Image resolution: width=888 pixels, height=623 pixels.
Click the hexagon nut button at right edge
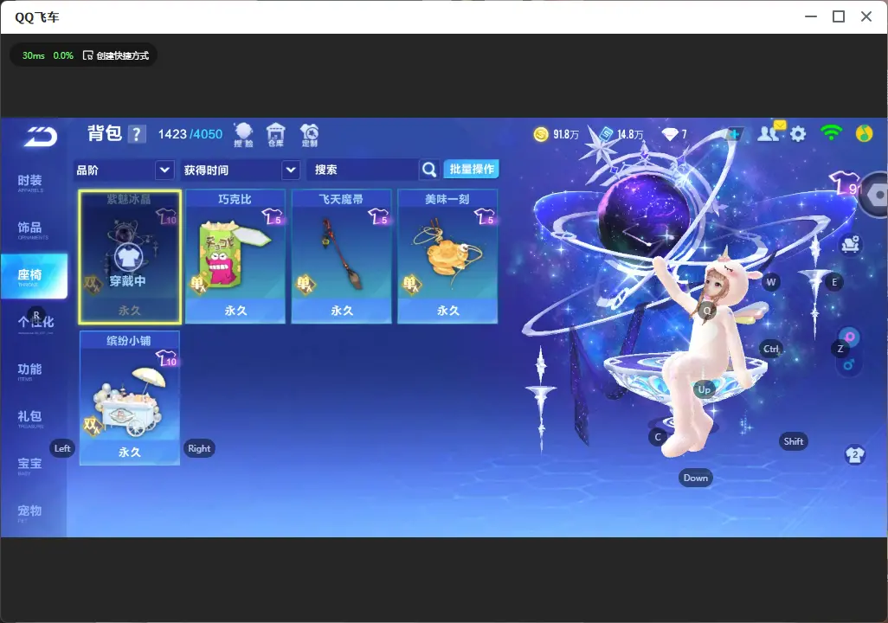876,195
